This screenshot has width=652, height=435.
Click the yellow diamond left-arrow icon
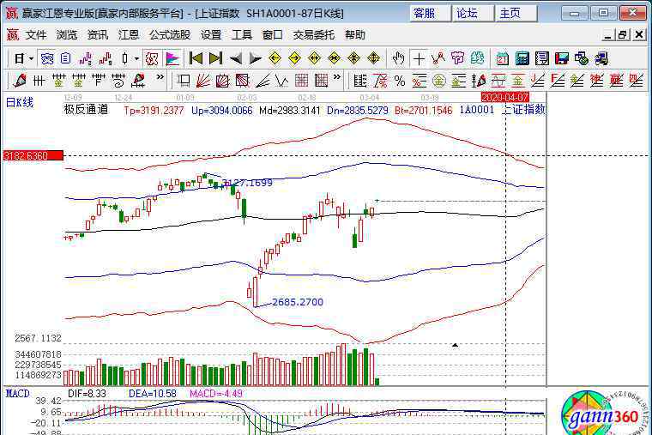click(275, 58)
